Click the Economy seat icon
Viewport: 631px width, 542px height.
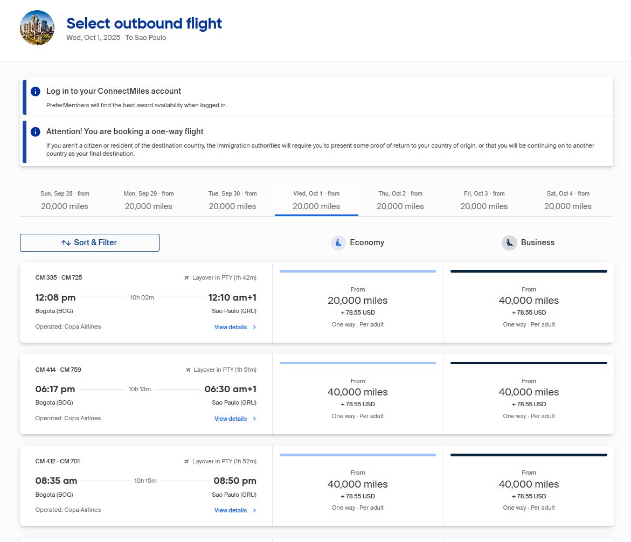pyautogui.click(x=338, y=242)
